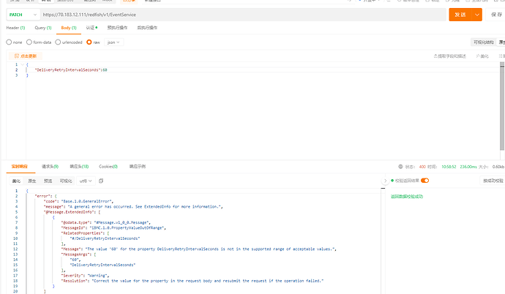Toggle the validate response result switch
The image size is (505, 294).
[424, 181]
